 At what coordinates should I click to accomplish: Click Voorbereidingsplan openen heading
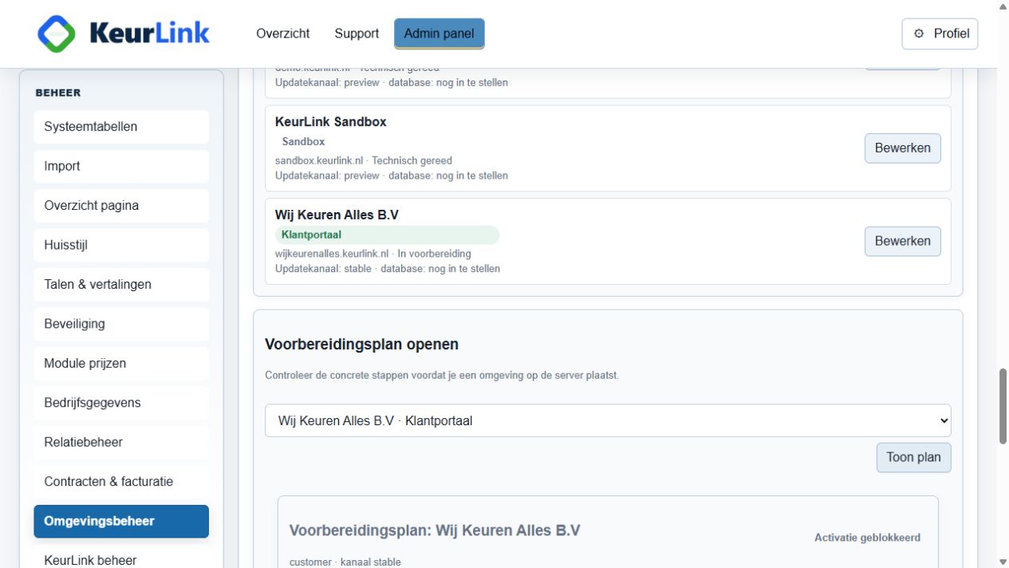point(361,345)
